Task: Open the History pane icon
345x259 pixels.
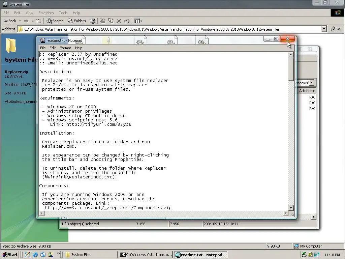Action: click(x=93, y=21)
